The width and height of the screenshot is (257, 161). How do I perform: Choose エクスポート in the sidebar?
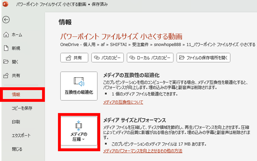click(21, 135)
